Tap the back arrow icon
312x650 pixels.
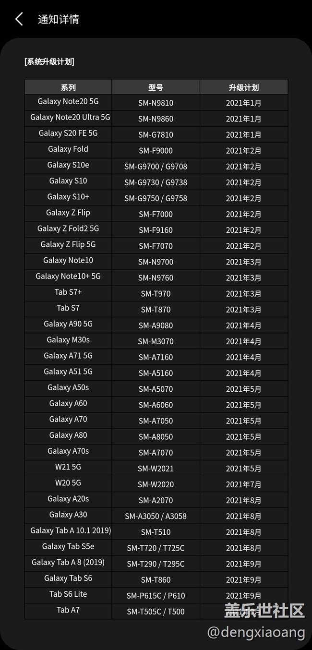tap(19, 19)
